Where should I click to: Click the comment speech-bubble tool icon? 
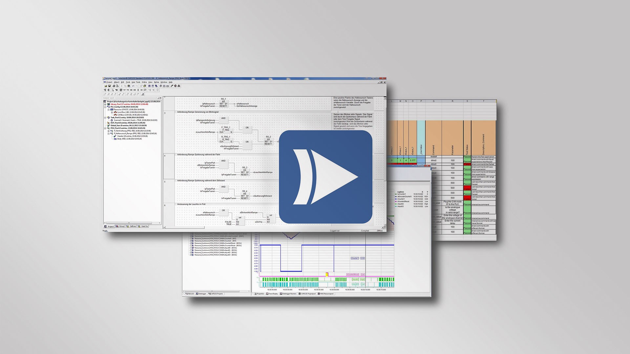pos(145,90)
